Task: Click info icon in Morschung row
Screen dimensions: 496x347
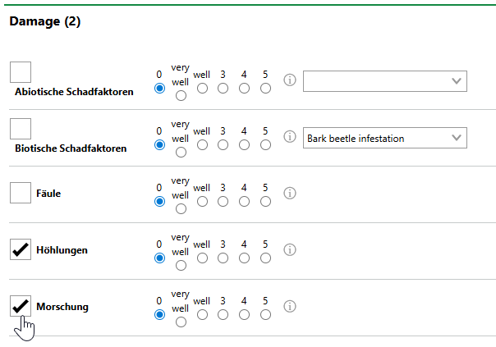Action: pos(289,306)
